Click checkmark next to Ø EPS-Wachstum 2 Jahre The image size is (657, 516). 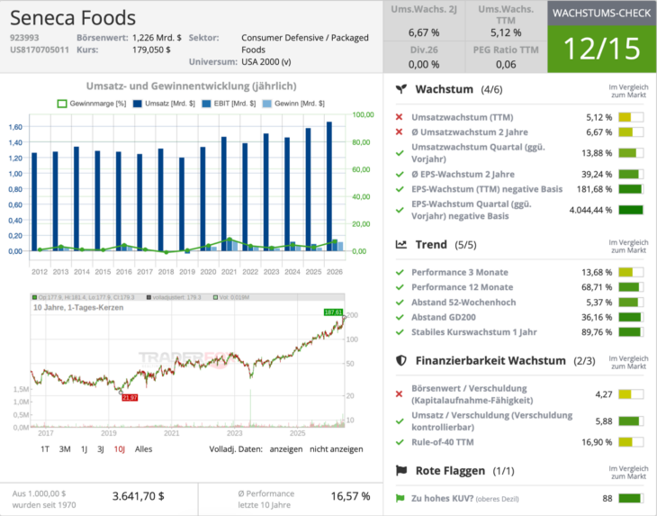[400, 174]
